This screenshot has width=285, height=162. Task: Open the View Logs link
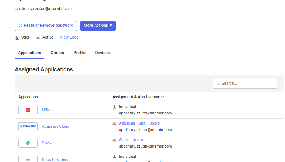coord(69,37)
